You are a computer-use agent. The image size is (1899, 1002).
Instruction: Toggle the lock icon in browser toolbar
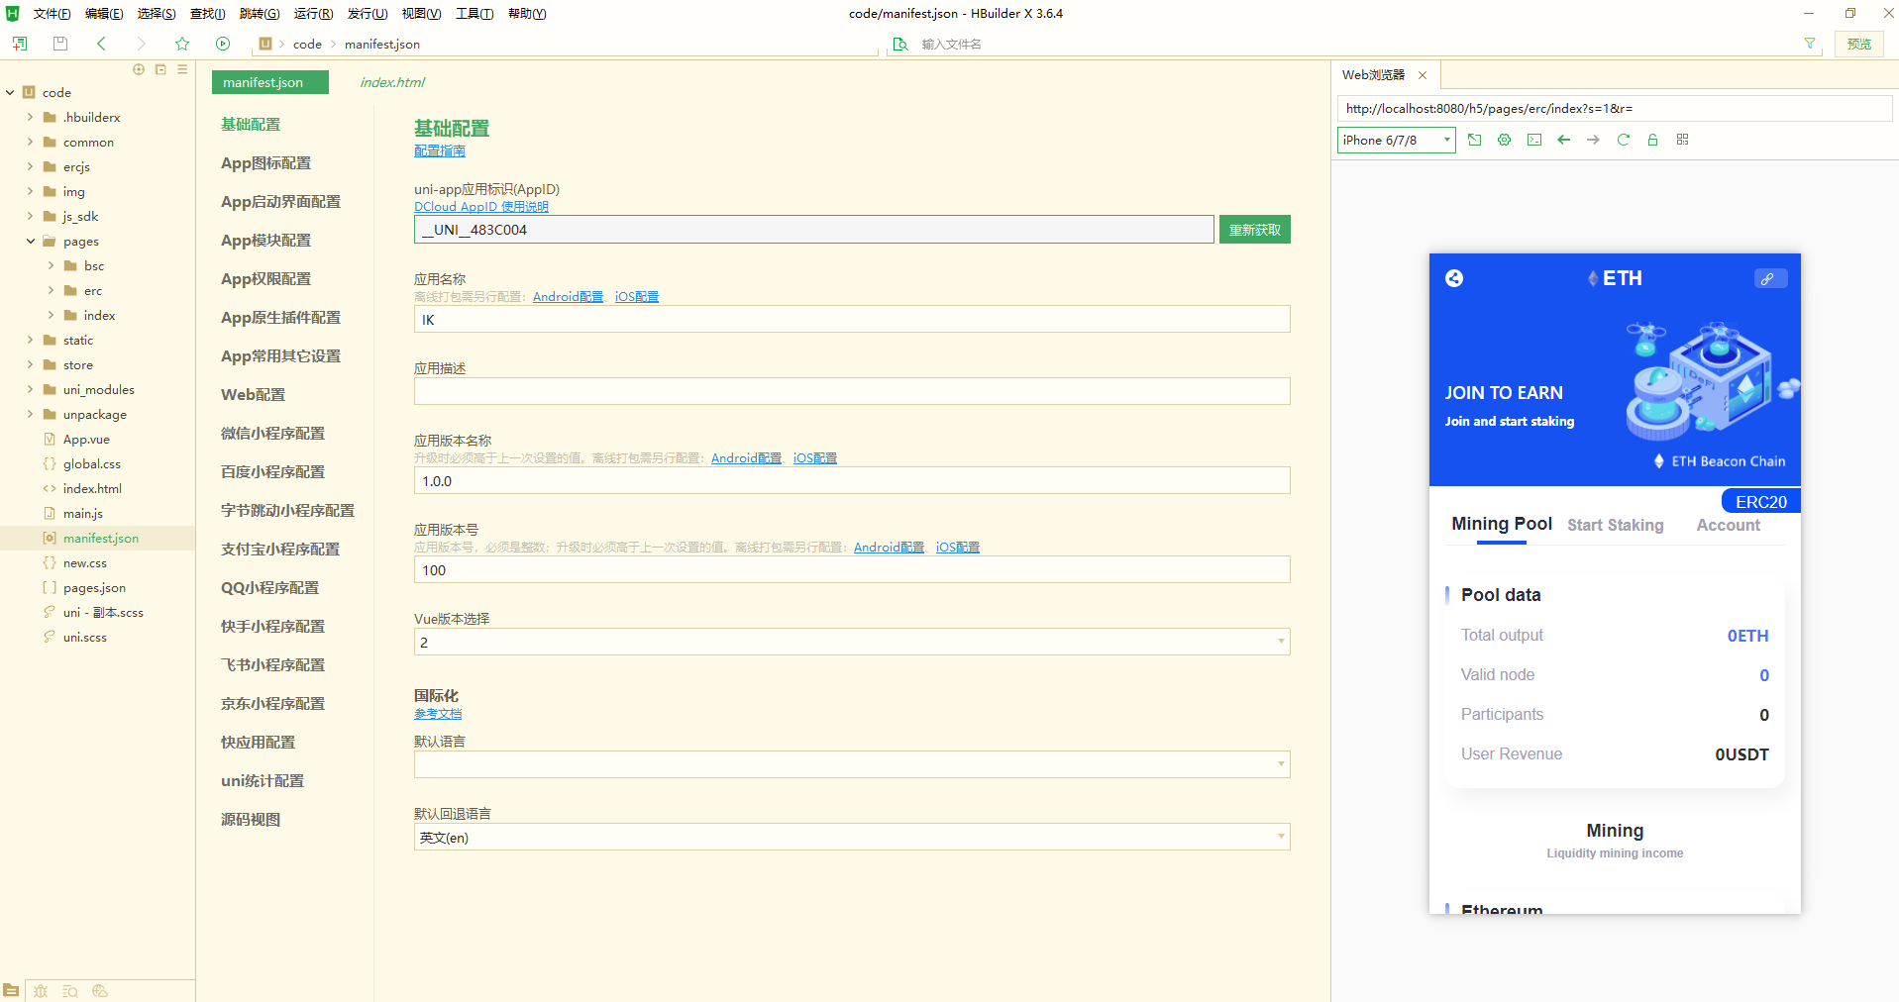pyautogui.click(x=1652, y=140)
